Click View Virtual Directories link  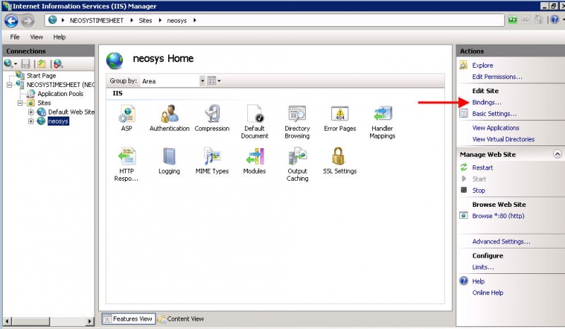(503, 139)
